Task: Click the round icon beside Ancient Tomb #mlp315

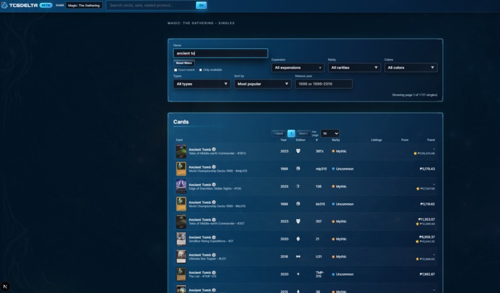Action: pyautogui.click(x=214, y=167)
